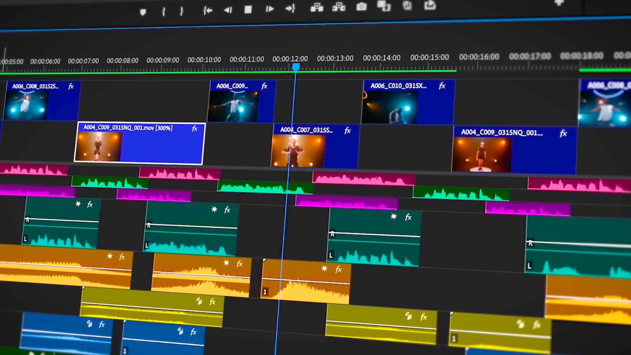The width and height of the screenshot is (631, 355).
Task: Jump to the Out point with Go to Out
Action: (x=290, y=8)
